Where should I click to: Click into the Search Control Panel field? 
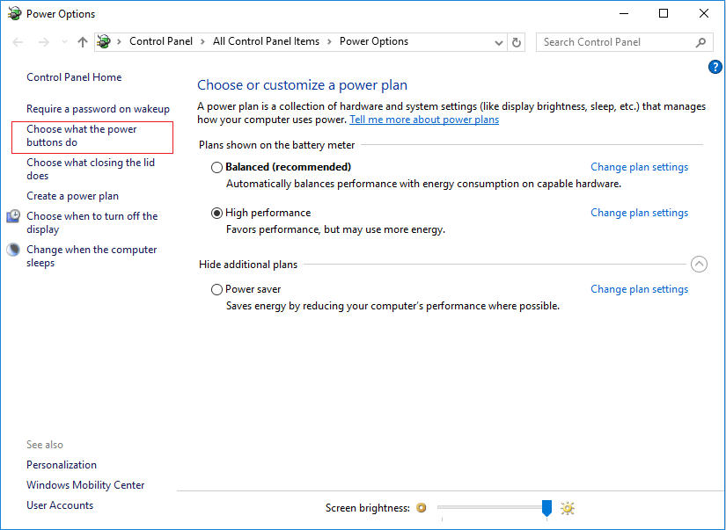click(x=616, y=42)
